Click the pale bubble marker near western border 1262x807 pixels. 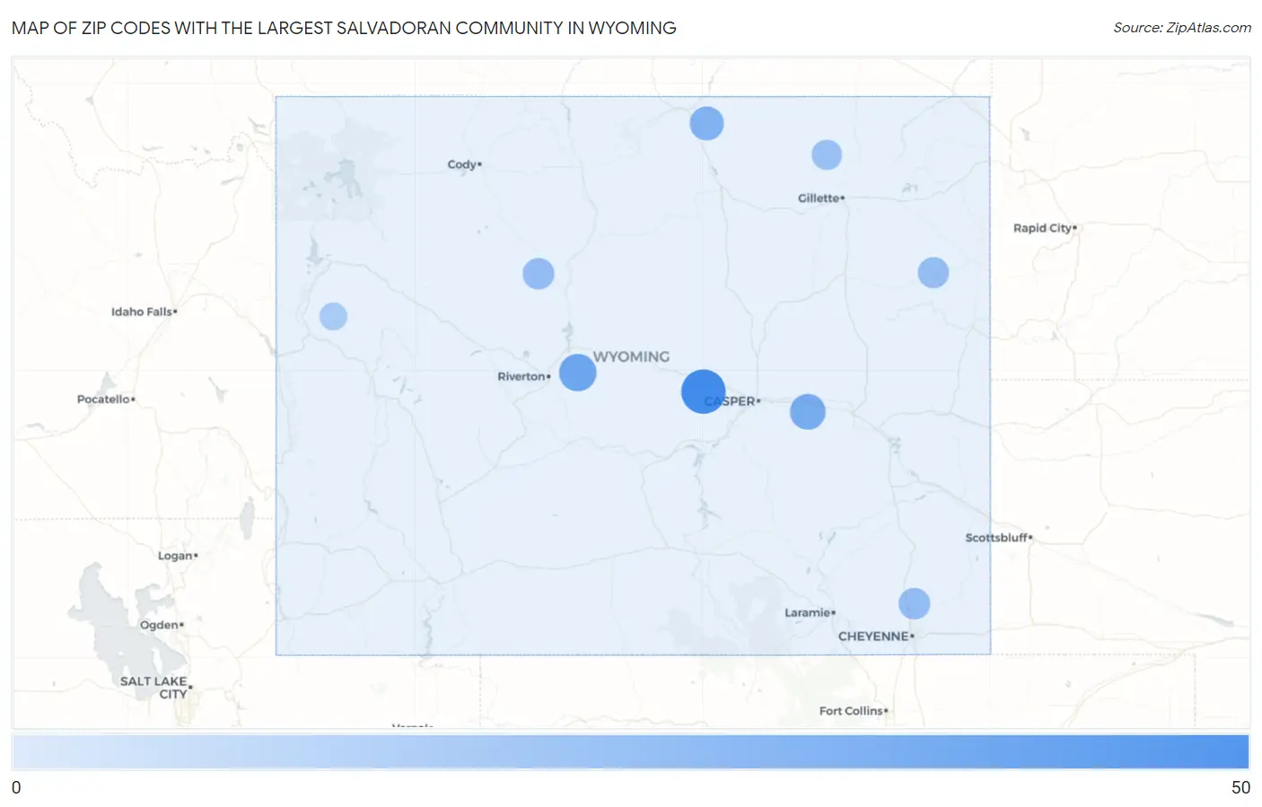333,316
